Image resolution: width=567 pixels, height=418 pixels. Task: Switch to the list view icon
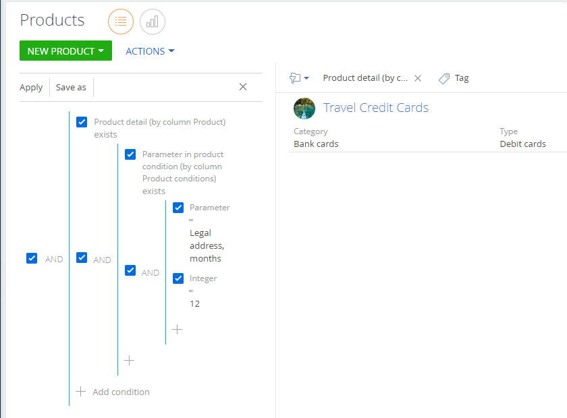pyautogui.click(x=121, y=21)
